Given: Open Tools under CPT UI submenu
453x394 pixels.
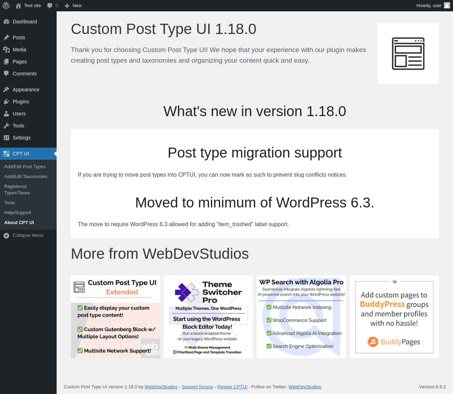Looking at the screenshot, I should [x=10, y=203].
